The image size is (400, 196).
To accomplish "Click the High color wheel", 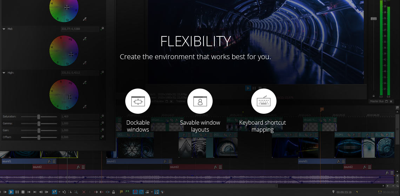I will (64, 95).
